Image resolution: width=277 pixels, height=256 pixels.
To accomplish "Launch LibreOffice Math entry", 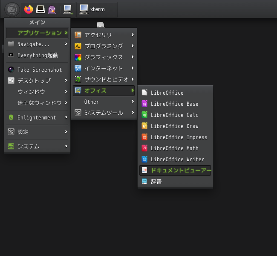I will (175, 148).
